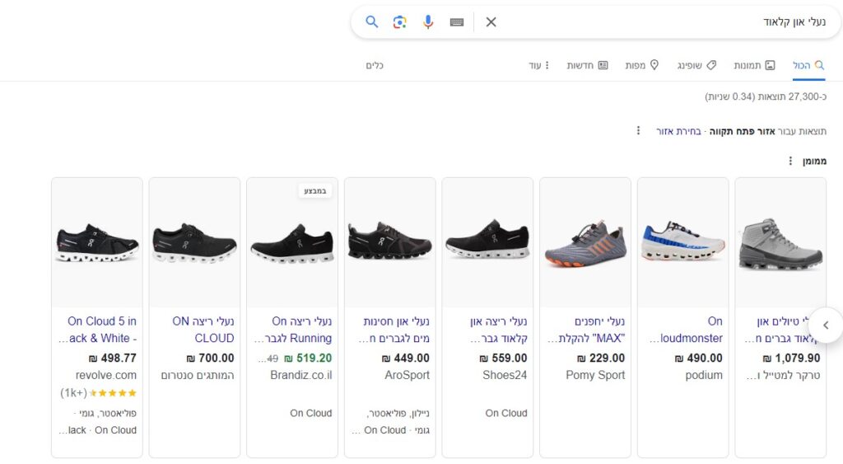Click the revolve.com shoe thumbnail
The height and width of the screenshot is (464, 843).
pos(97,243)
